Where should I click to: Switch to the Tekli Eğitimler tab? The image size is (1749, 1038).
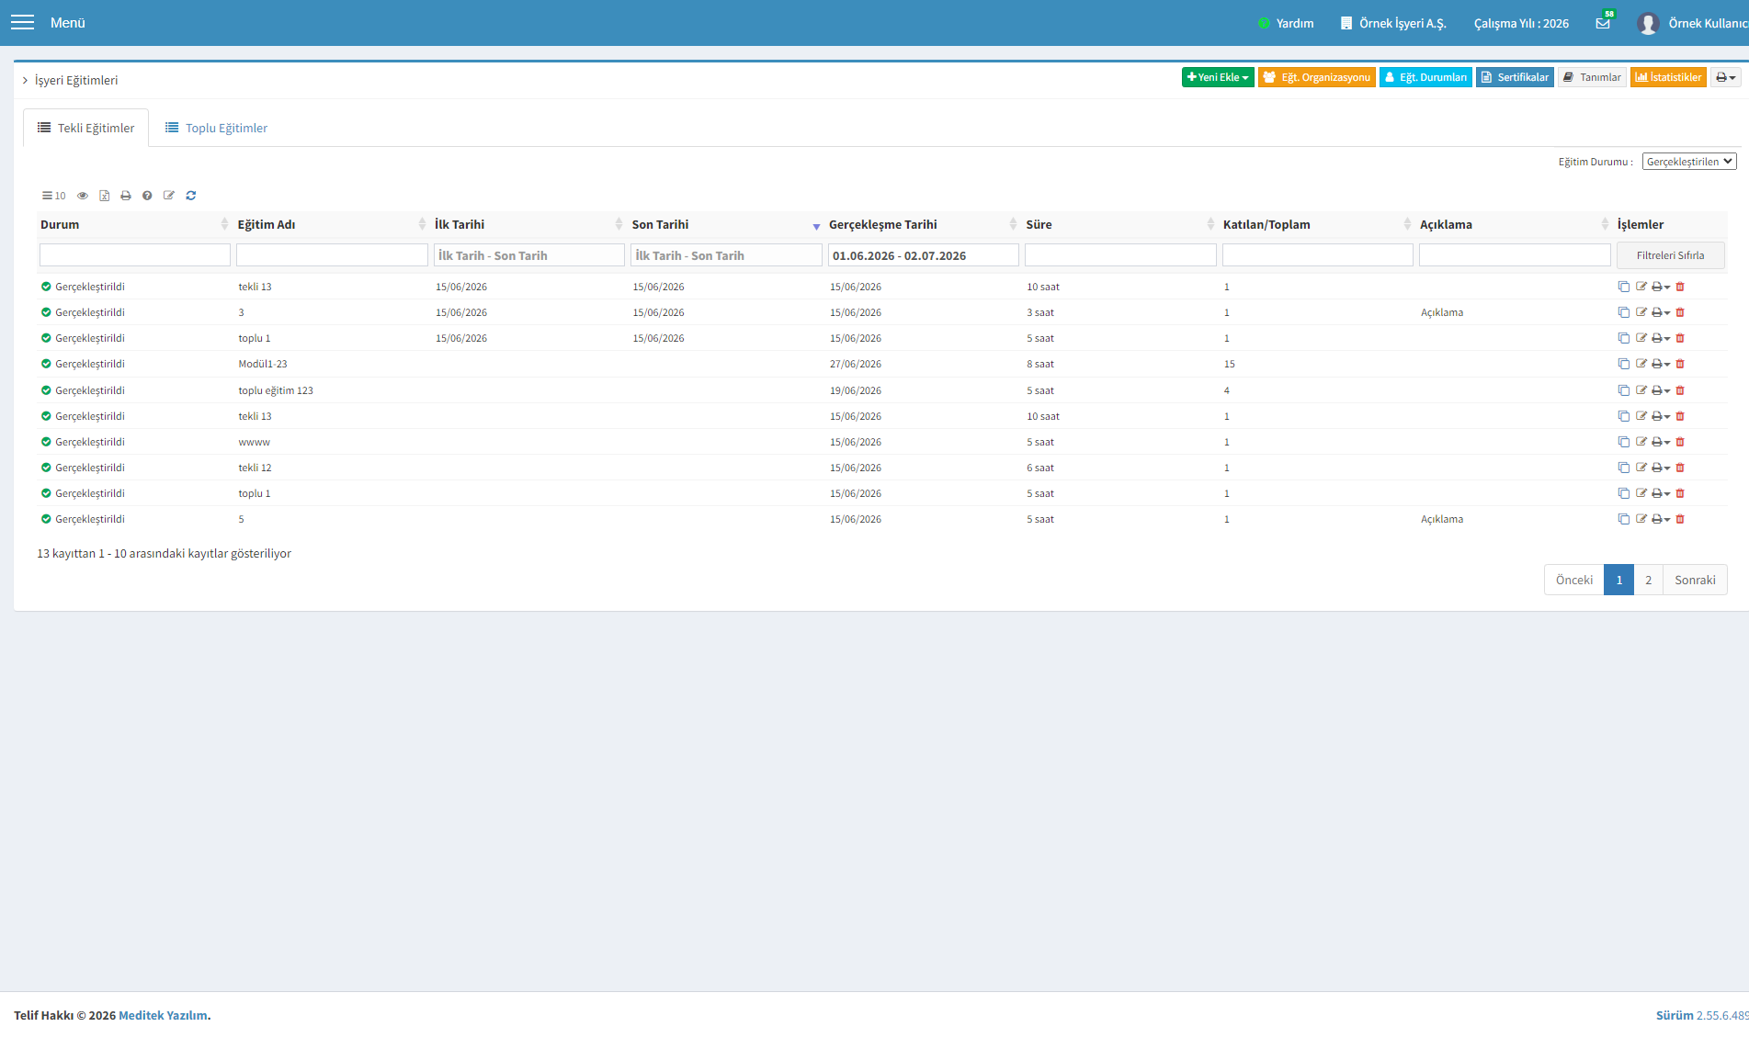[x=85, y=128]
